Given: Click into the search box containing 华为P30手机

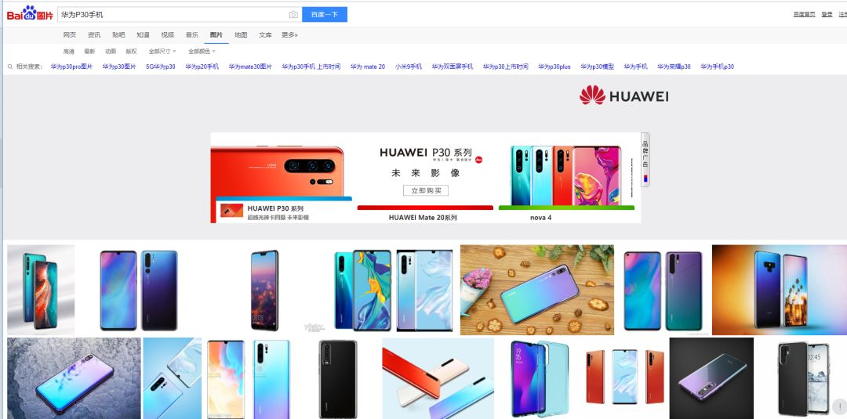Looking at the screenshot, I should tap(173, 15).
